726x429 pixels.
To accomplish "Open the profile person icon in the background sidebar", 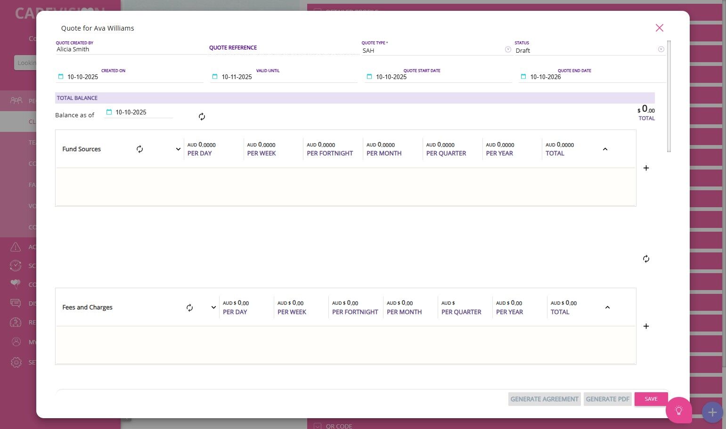I will tap(16, 342).
